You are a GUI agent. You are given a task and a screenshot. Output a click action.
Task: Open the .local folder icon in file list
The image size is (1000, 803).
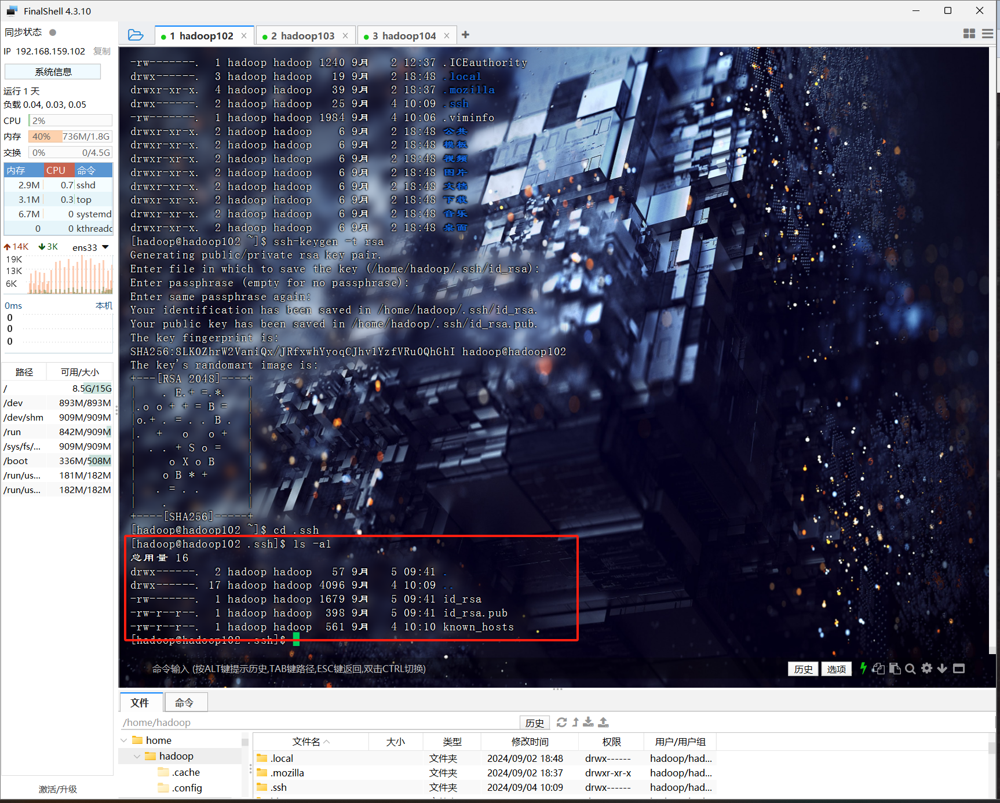262,758
